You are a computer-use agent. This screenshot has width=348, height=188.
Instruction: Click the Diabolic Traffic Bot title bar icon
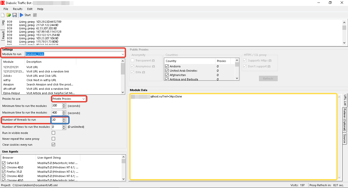click(x=3, y=3)
